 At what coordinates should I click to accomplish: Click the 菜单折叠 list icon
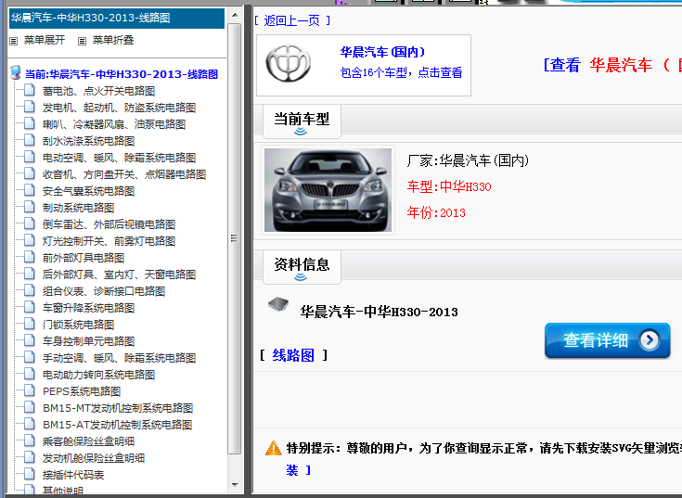pyautogui.click(x=82, y=41)
